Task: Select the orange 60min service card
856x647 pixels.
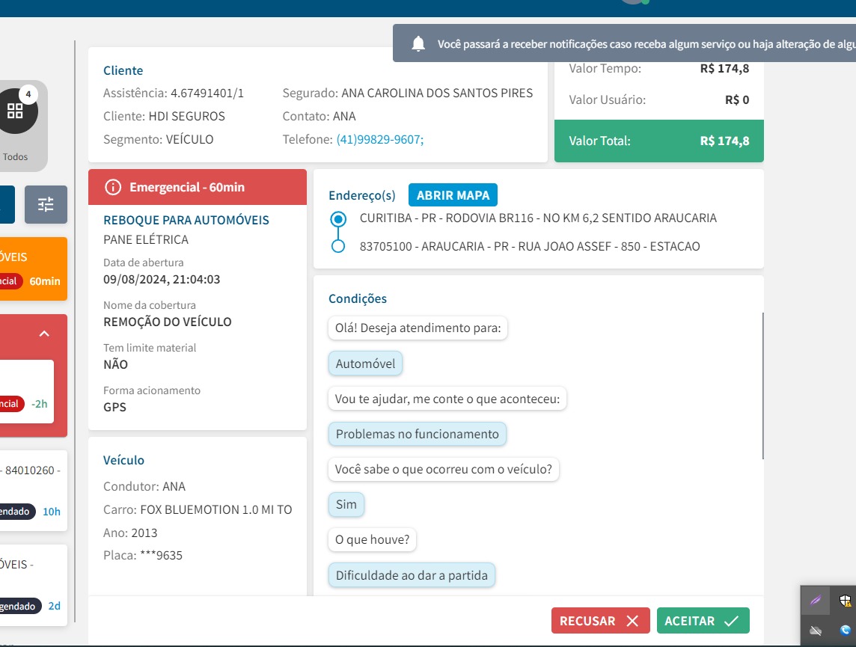Action: point(34,269)
